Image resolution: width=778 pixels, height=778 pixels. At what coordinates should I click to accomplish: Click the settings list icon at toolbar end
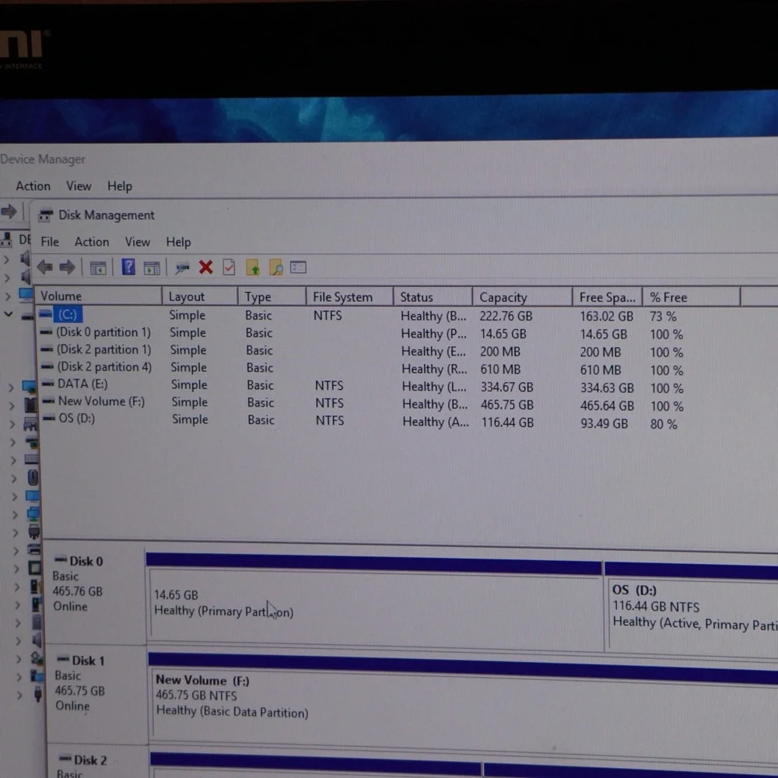tap(299, 268)
